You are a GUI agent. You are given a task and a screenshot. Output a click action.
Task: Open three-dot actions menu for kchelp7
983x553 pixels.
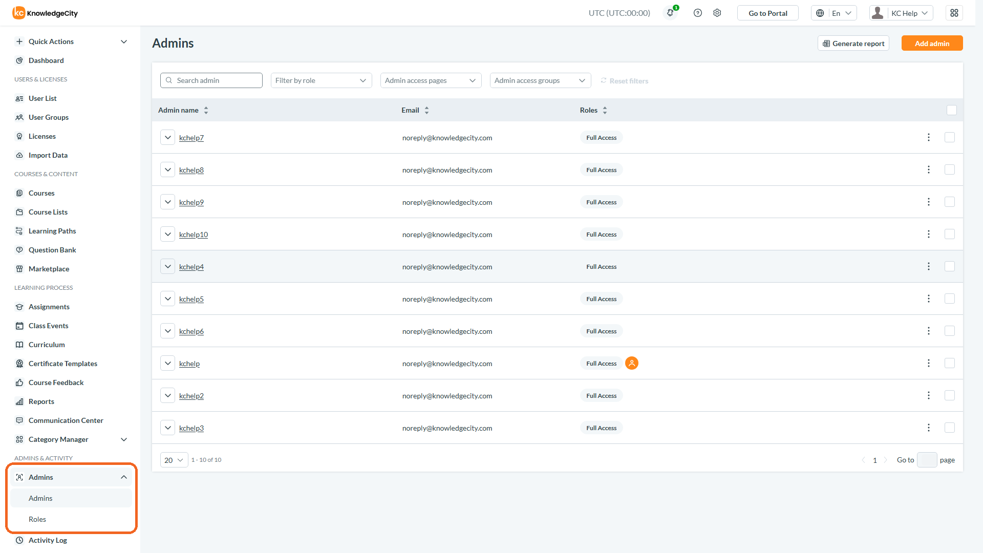coord(929,137)
